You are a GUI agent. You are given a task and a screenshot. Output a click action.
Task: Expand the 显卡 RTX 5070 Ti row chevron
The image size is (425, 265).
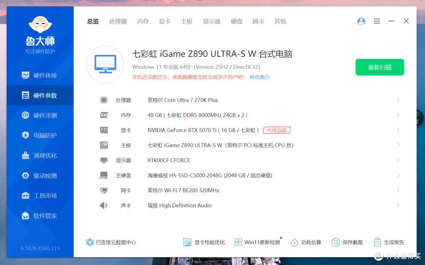pyautogui.click(x=398, y=130)
